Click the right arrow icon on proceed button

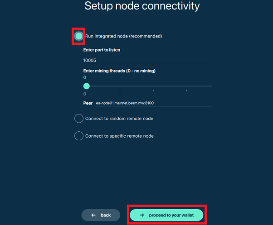click(142, 215)
